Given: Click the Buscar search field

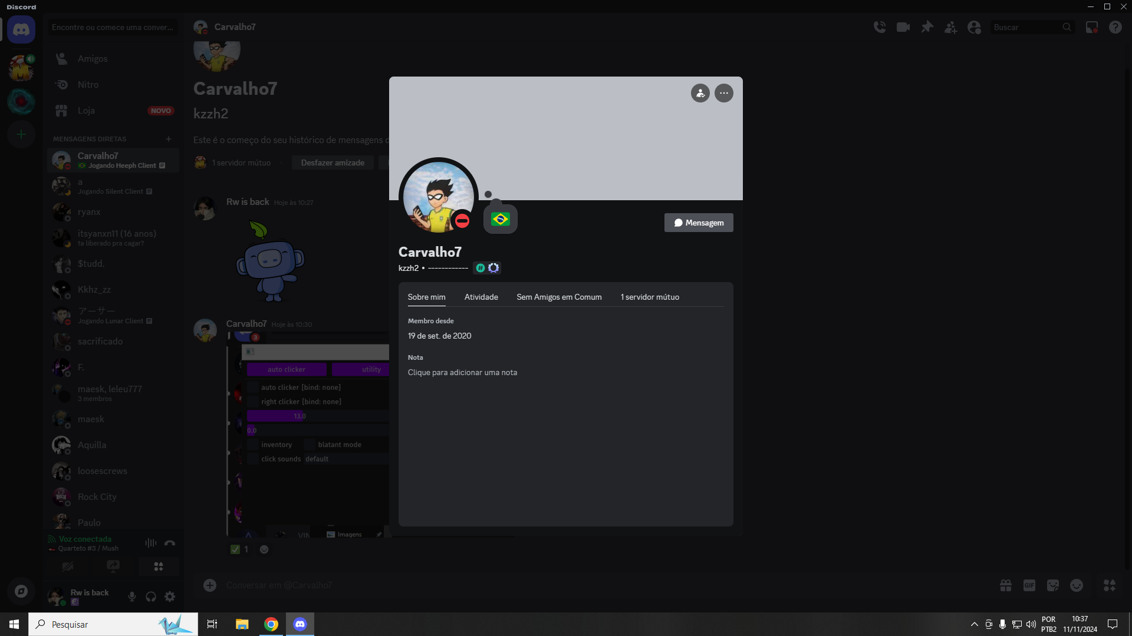Looking at the screenshot, I should (x=1032, y=27).
